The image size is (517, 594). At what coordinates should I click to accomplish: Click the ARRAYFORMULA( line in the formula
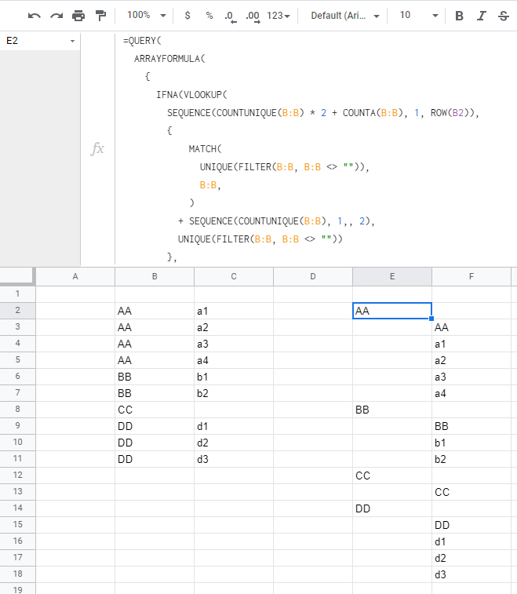point(169,59)
